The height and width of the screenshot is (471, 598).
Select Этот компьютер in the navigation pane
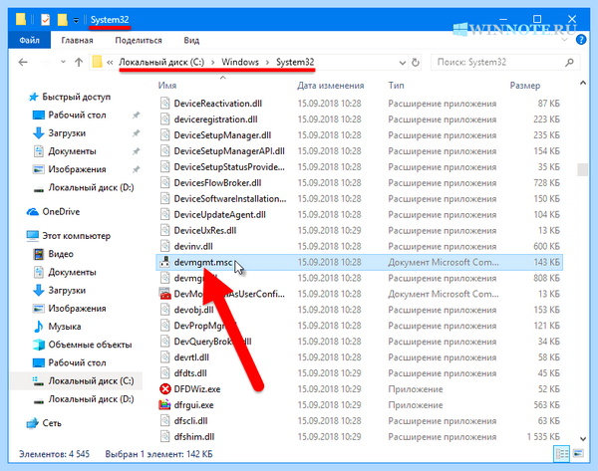(77, 236)
